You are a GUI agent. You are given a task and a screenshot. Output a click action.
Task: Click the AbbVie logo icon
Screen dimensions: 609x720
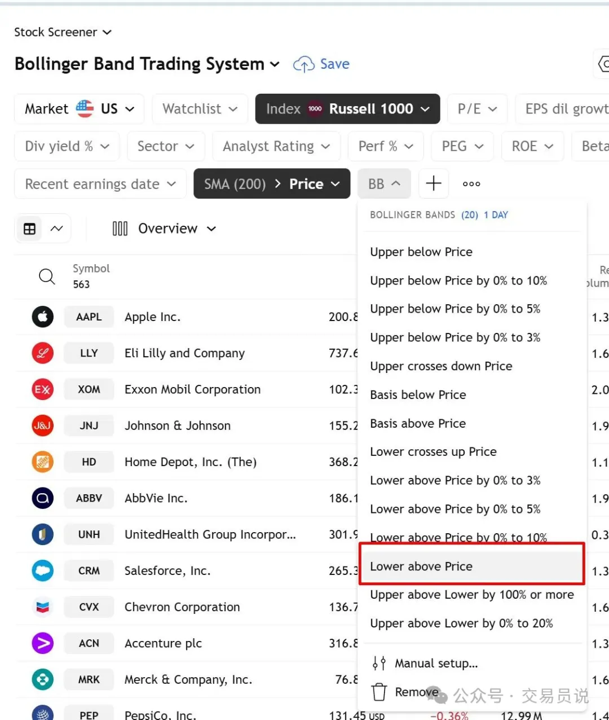(43, 498)
